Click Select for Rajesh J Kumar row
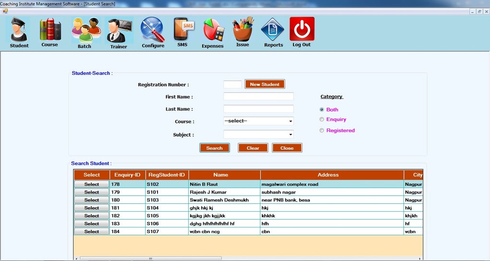Viewport: 490px width, 261px height. coord(92,192)
